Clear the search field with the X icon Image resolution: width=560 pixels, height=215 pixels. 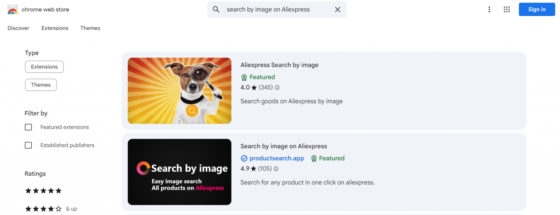[x=338, y=9]
